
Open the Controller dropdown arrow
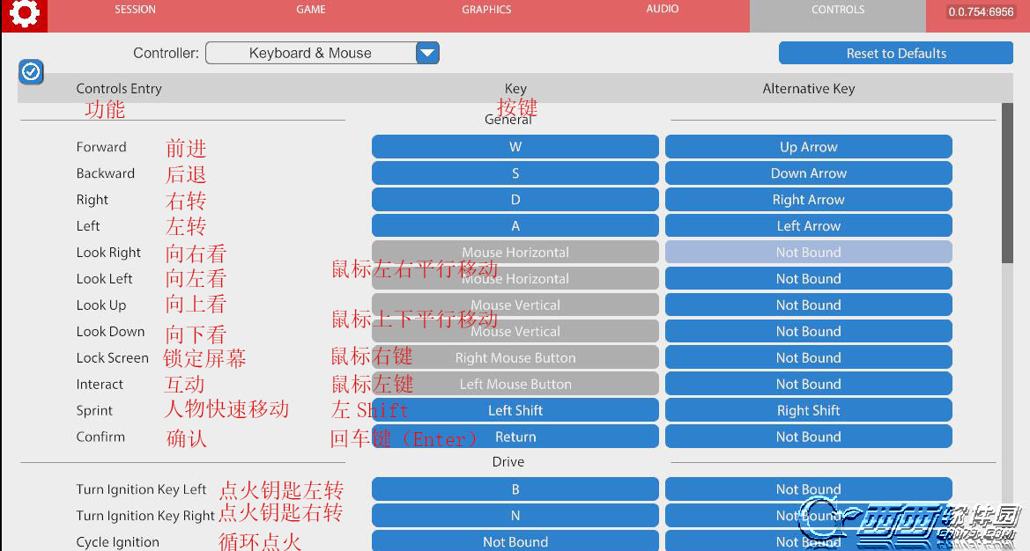427,53
